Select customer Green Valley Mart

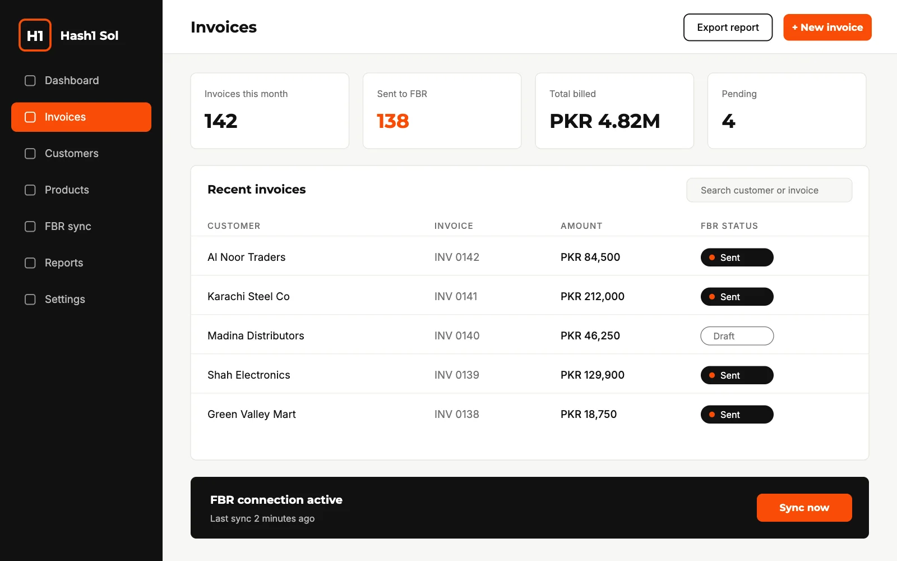point(251,415)
